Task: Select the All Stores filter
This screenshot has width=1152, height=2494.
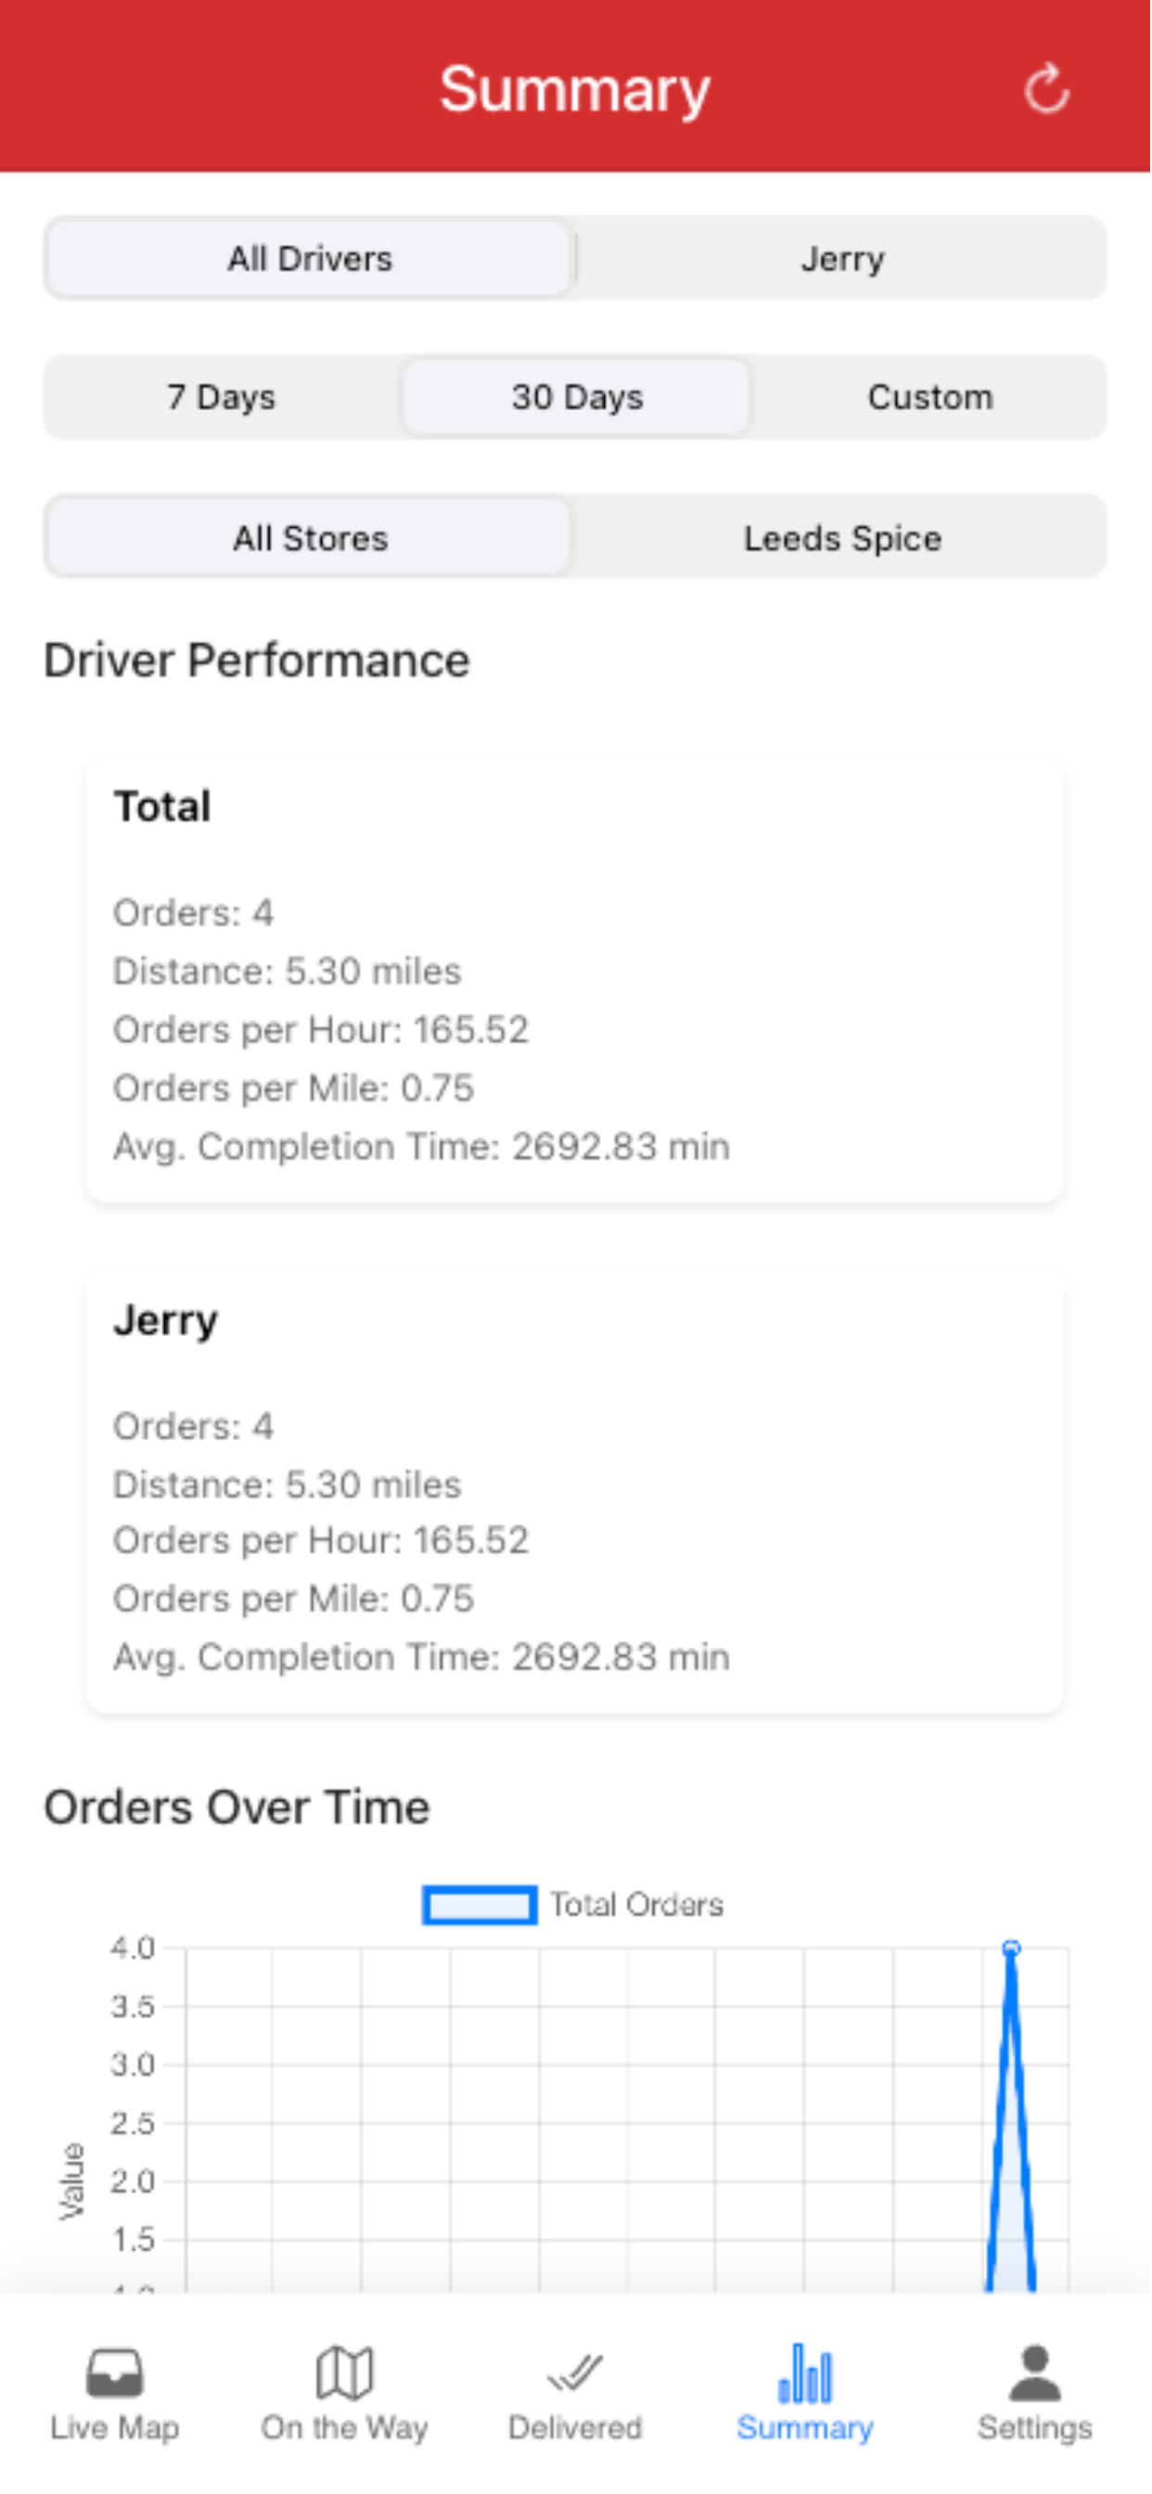Action: (x=310, y=537)
